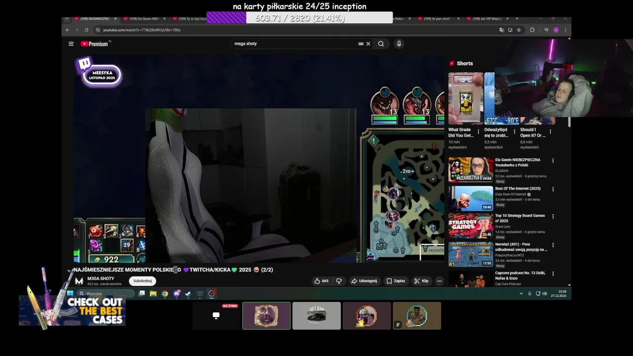Like the video with thumbs up

pos(321,281)
